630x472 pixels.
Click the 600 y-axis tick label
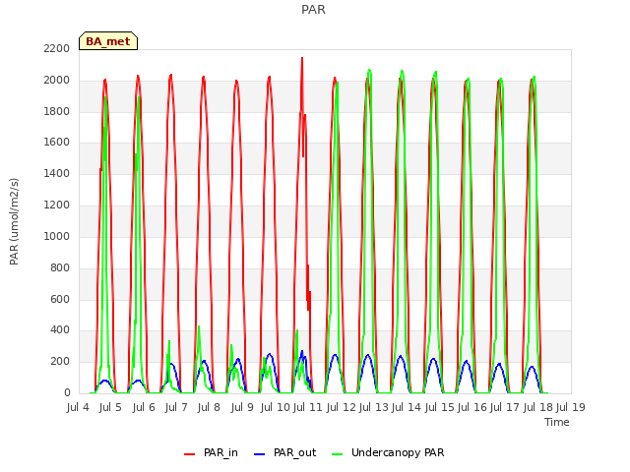(x=60, y=299)
